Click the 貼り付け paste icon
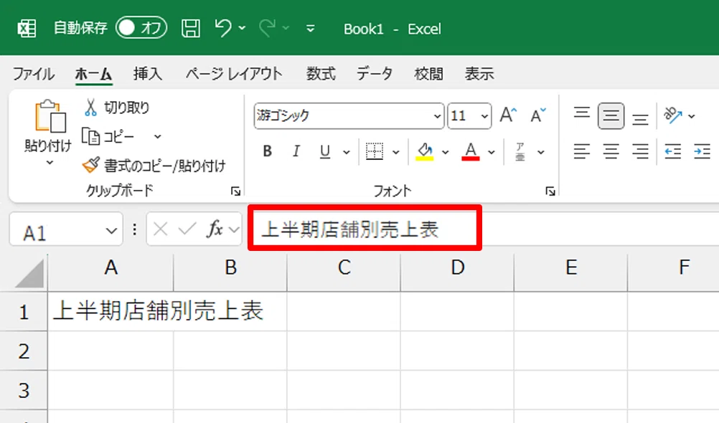 coord(50,116)
